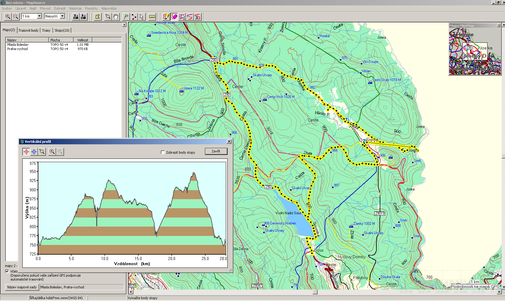Close the Mapa MiniMap panel
The width and height of the screenshot is (505, 301).
tap(498, 26)
